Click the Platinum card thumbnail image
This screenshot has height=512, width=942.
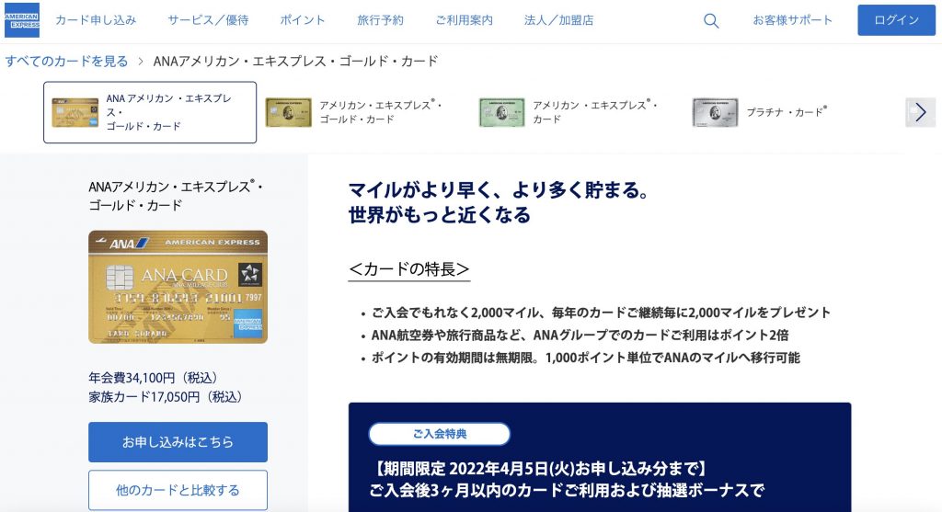point(715,112)
